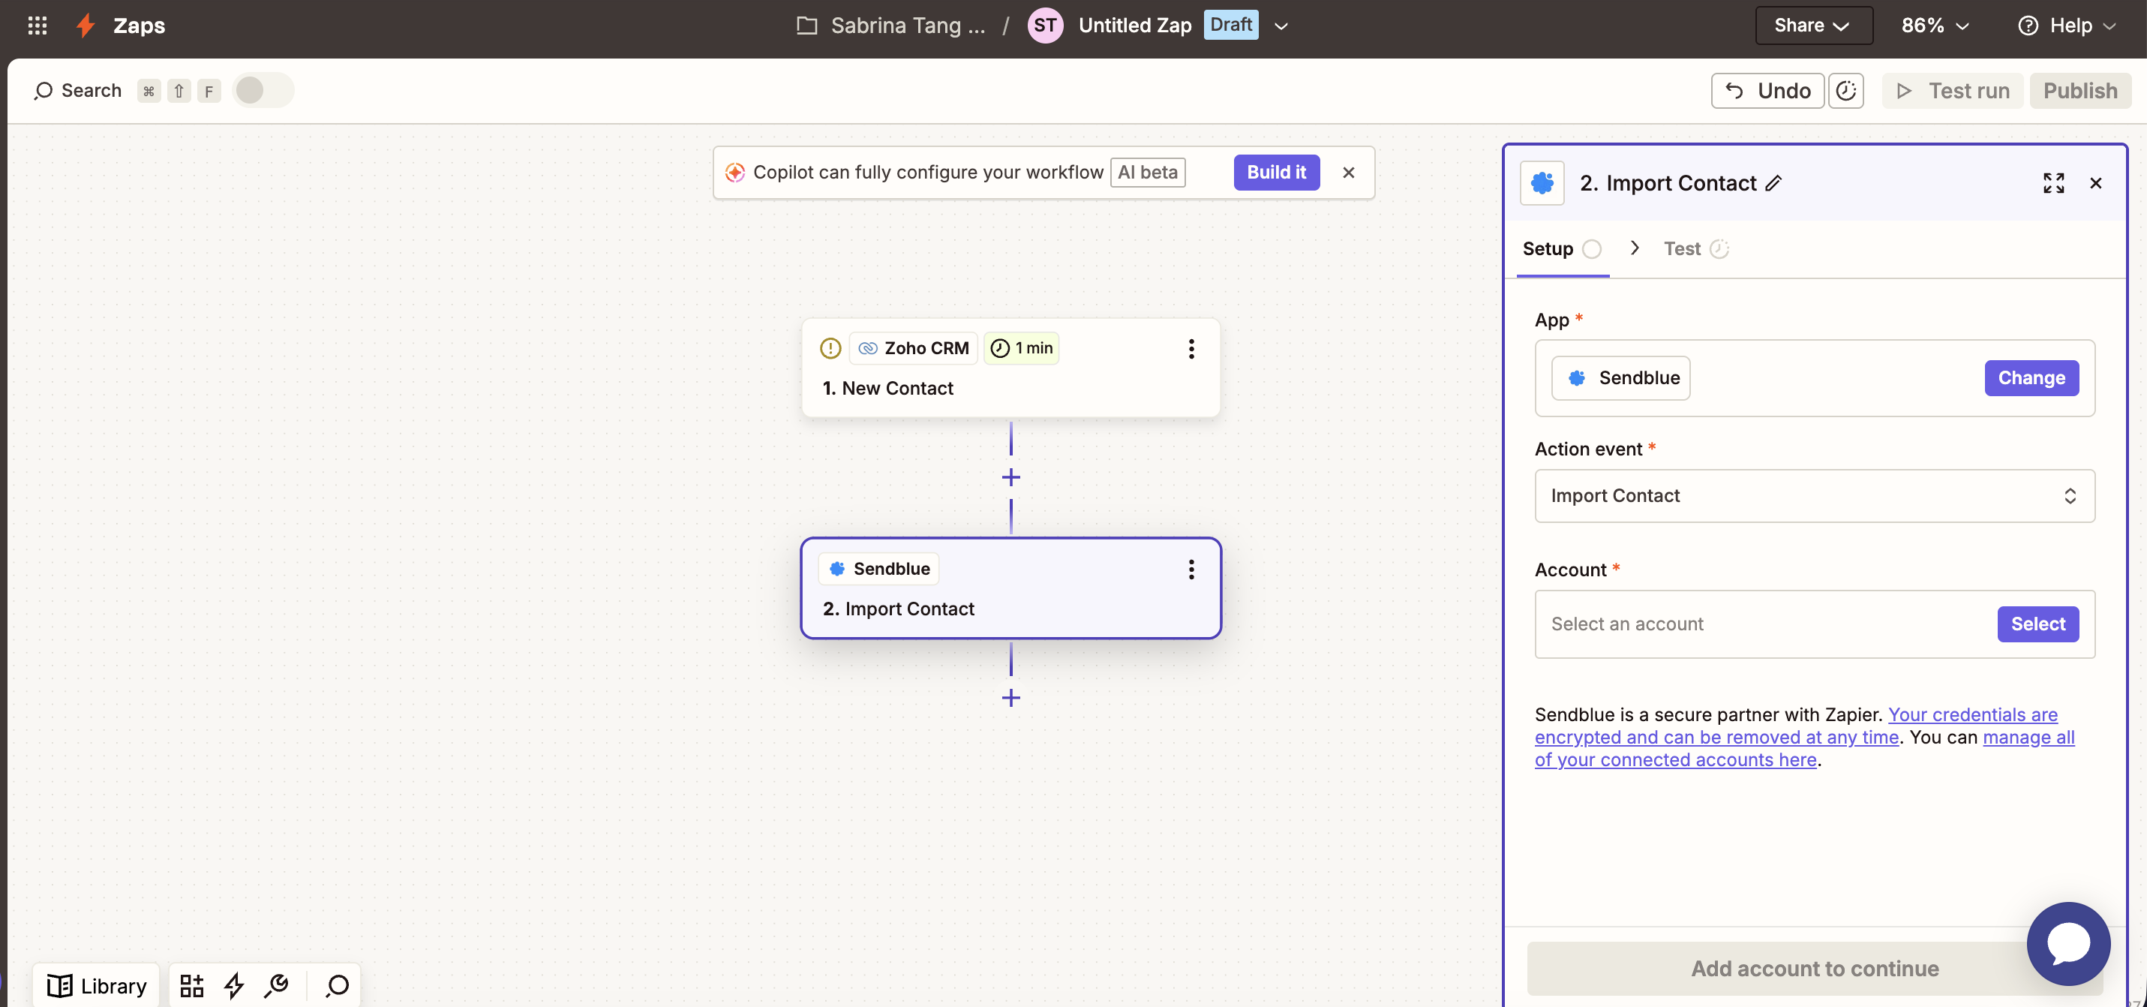2147x1007 pixels.
Task: Click the comment bubble icon in bottom toolbar
Action: tap(338, 986)
